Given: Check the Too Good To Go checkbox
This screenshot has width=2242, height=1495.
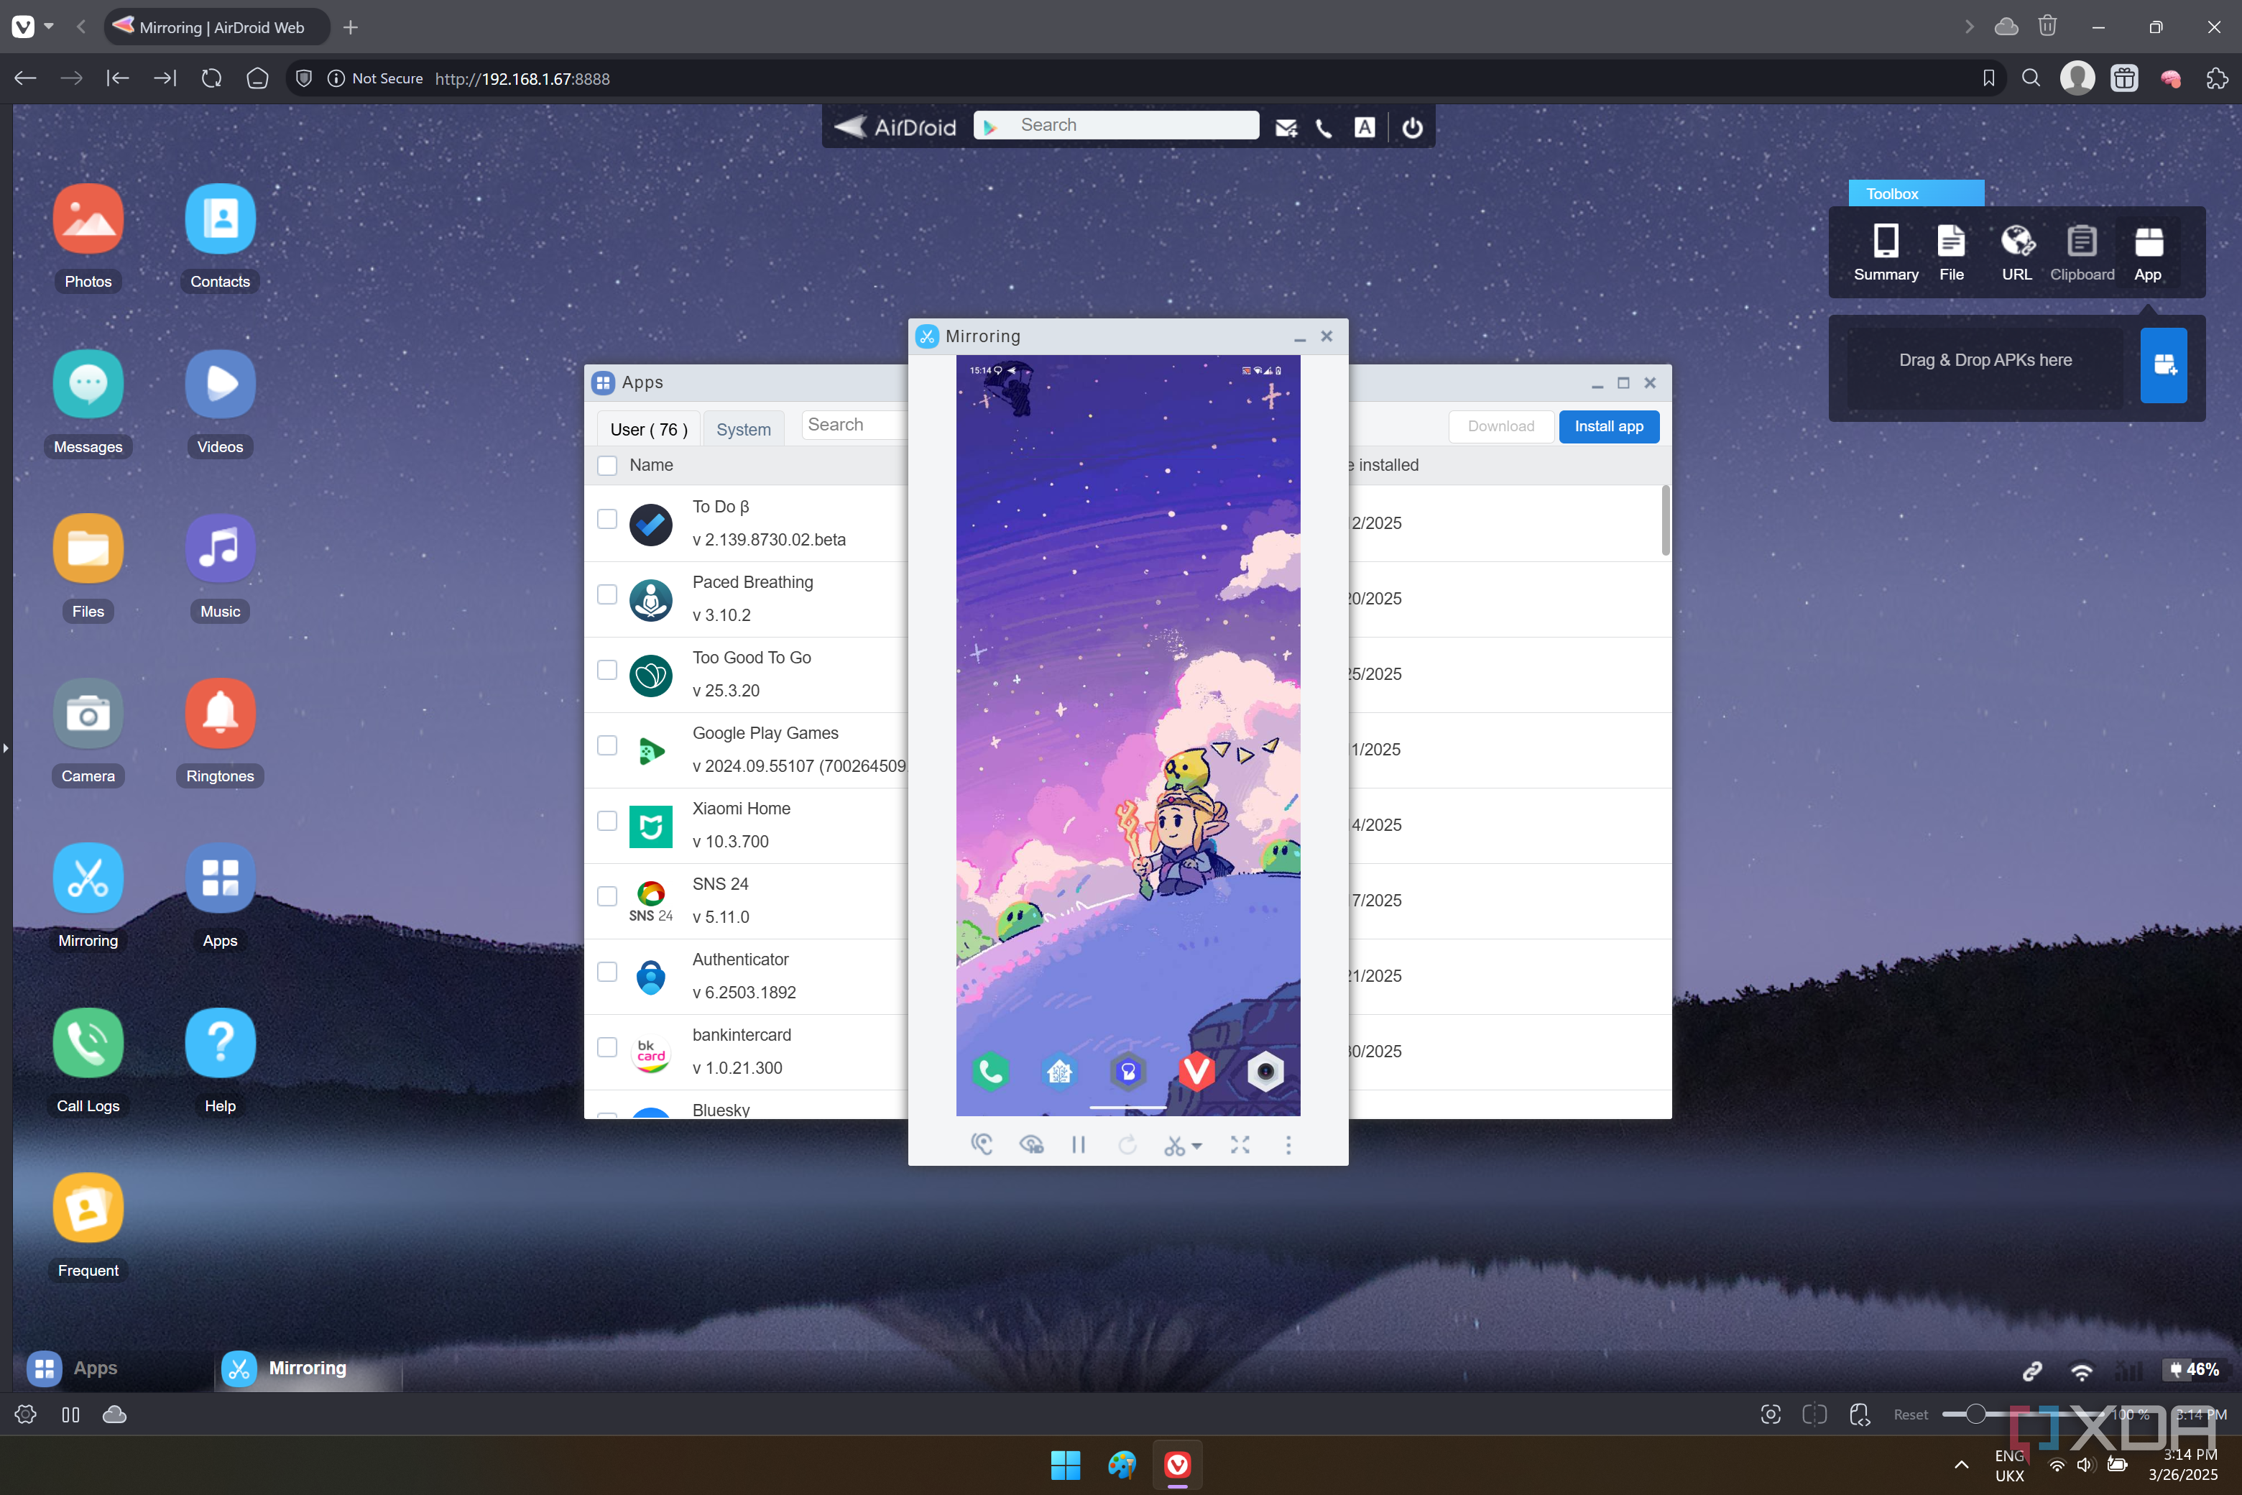Looking at the screenshot, I should click(607, 669).
